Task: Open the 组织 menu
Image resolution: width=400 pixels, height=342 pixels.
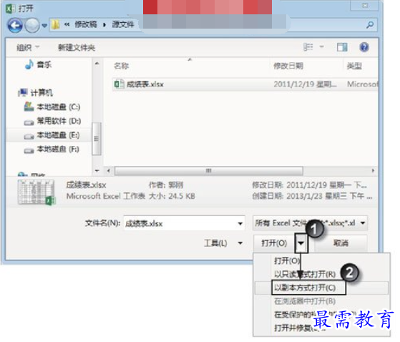Action: (x=28, y=47)
